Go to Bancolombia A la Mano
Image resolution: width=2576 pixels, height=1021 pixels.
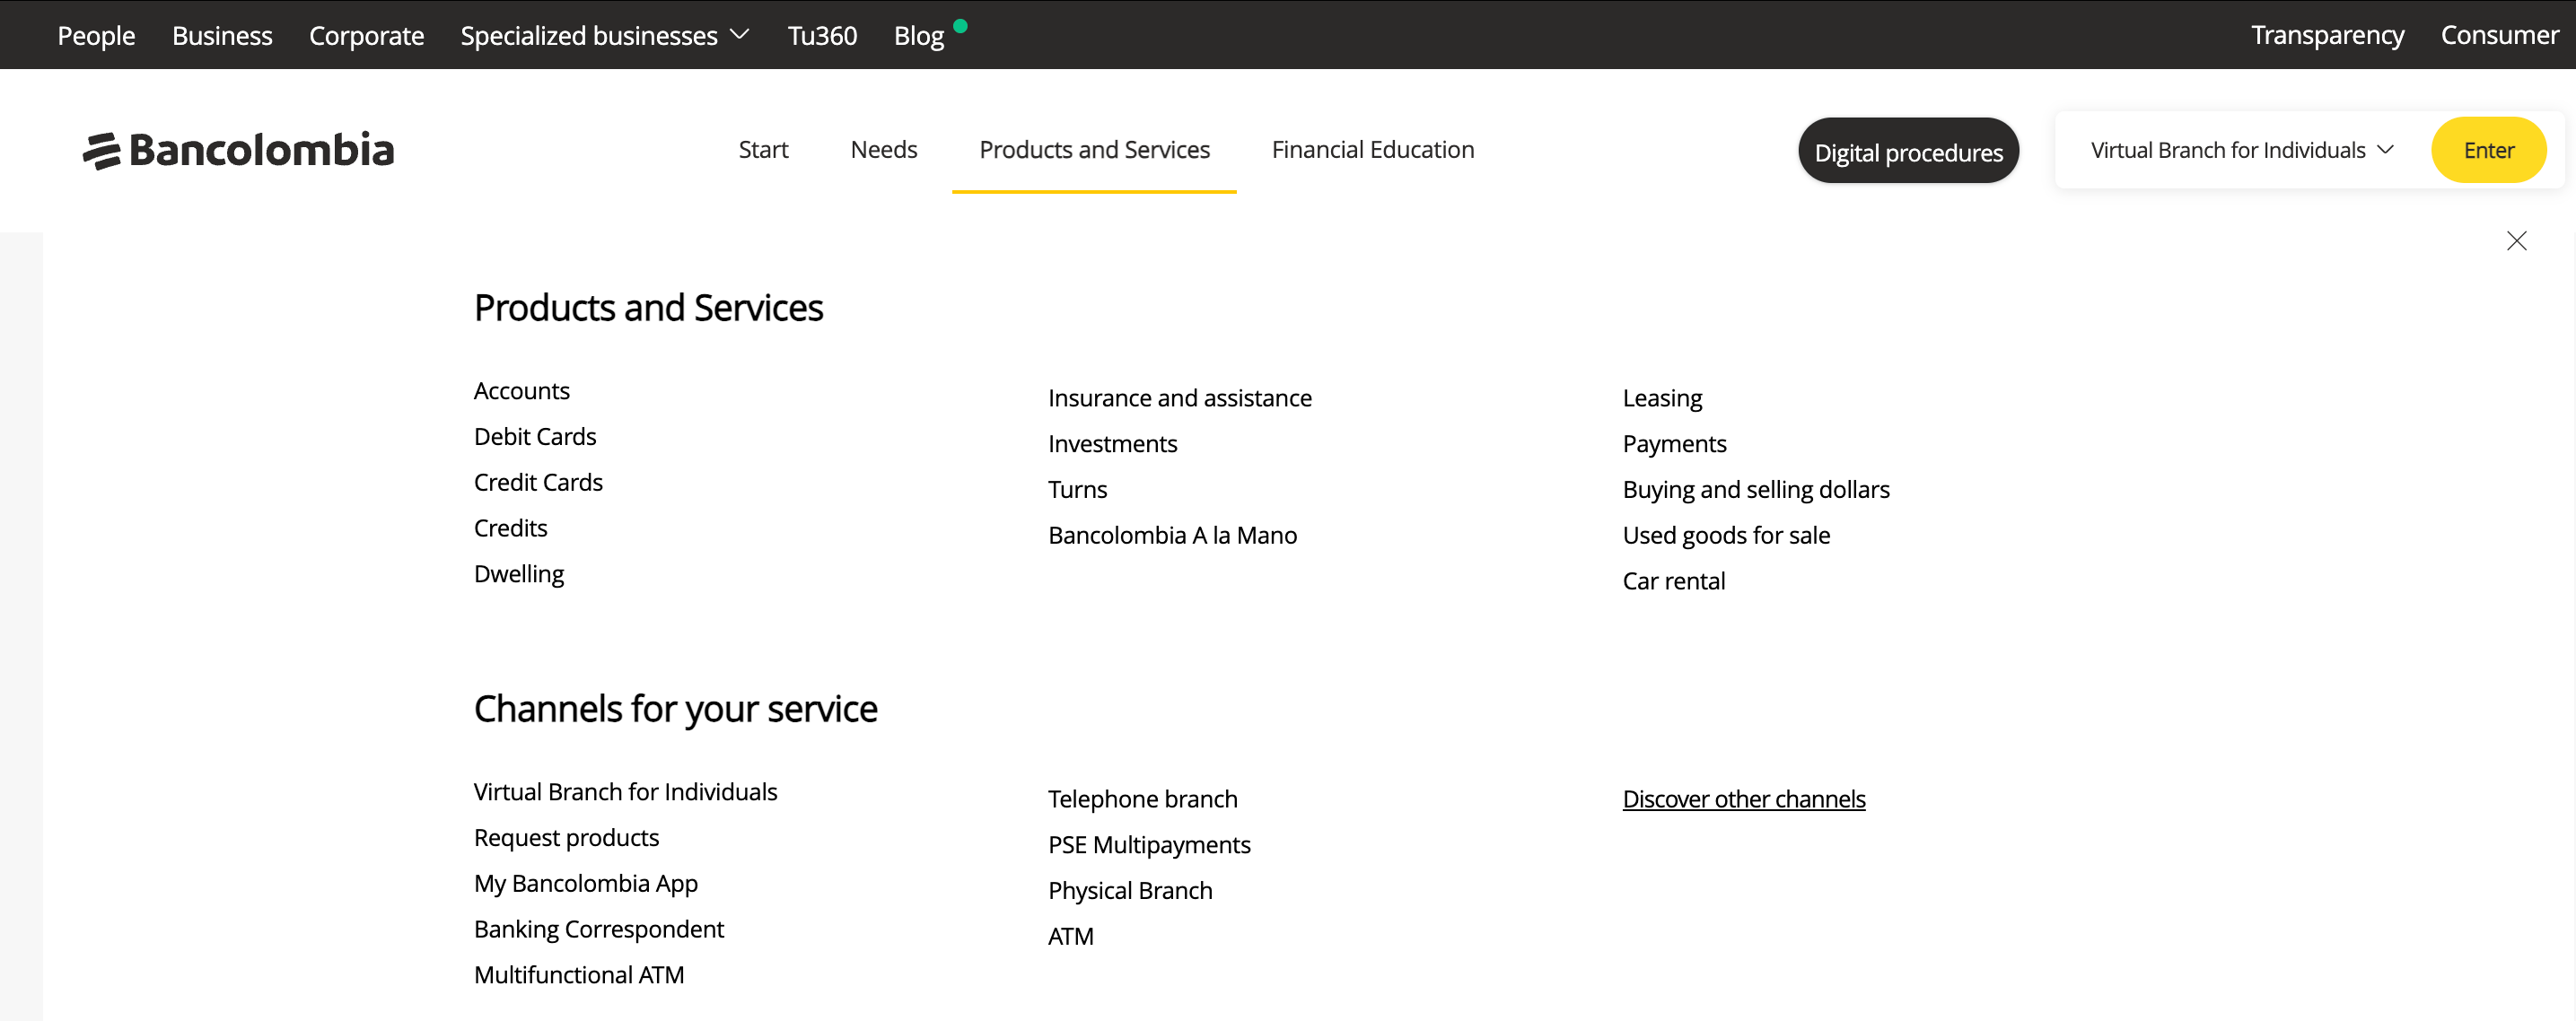[x=1171, y=535]
